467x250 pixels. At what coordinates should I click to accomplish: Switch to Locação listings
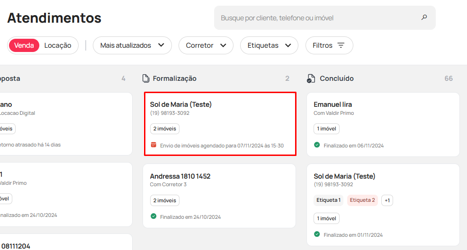coord(58,45)
